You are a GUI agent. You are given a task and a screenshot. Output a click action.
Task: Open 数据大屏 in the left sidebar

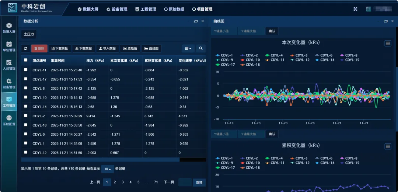point(9,28)
